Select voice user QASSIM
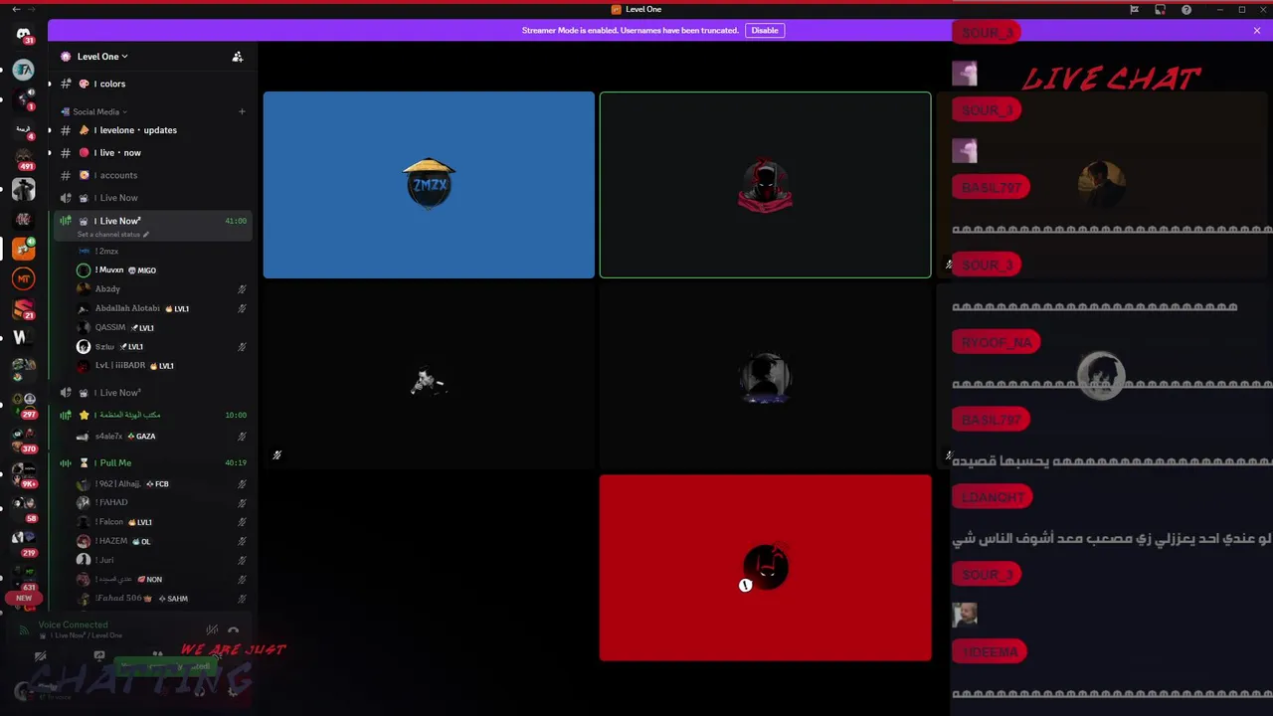The height and width of the screenshot is (716, 1273). pos(162,327)
